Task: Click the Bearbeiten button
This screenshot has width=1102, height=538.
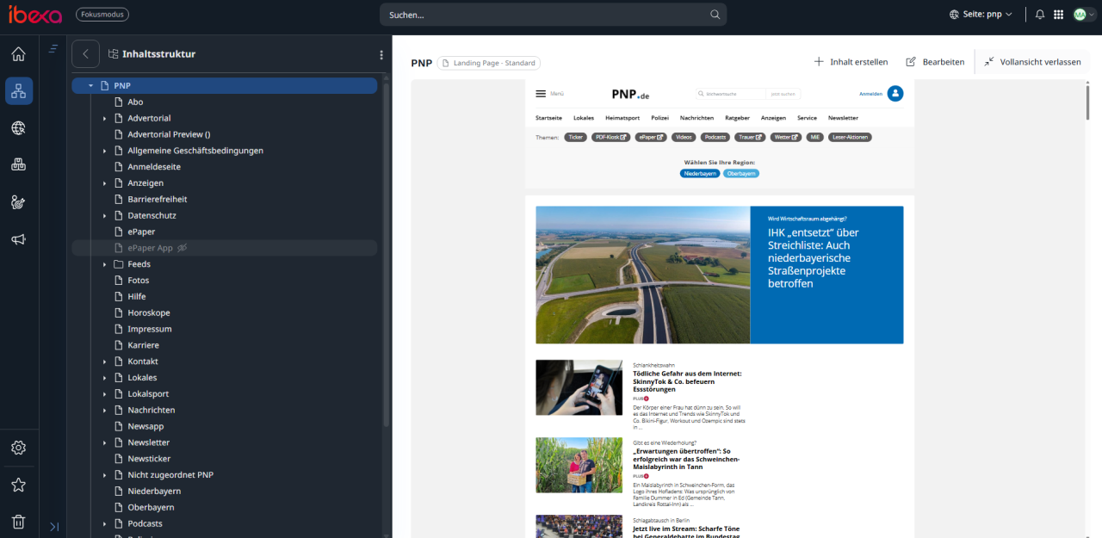Action: 935,62
